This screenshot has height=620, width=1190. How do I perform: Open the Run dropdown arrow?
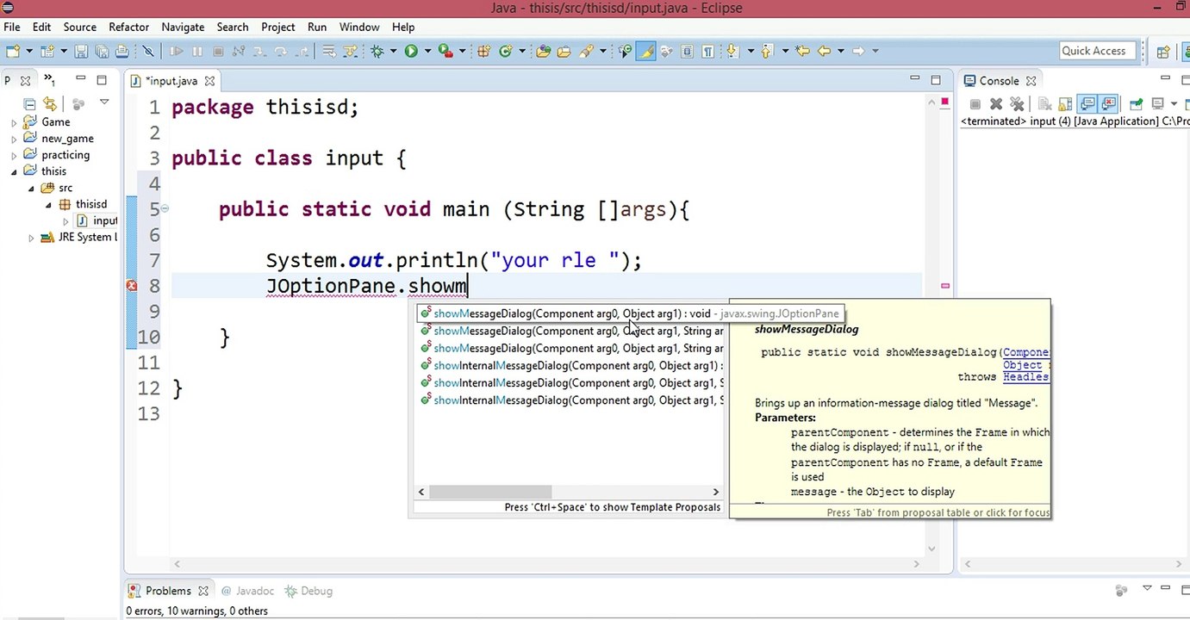pyautogui.click(x=427, y=51)
